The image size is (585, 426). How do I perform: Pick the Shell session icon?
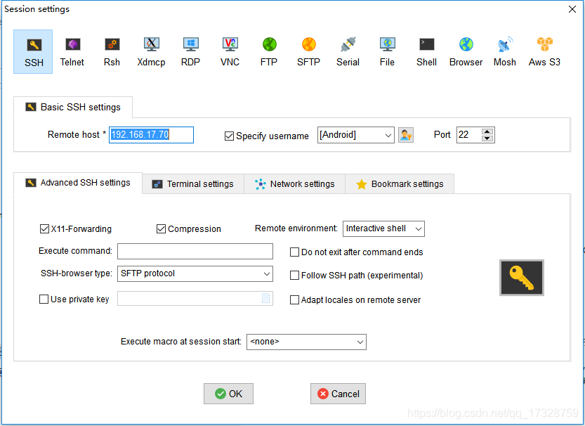tap(426, 51)
